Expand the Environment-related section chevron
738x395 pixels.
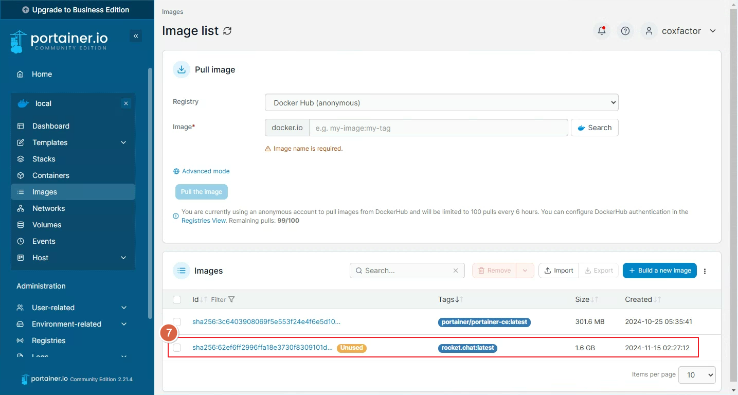tap(124, 324)
